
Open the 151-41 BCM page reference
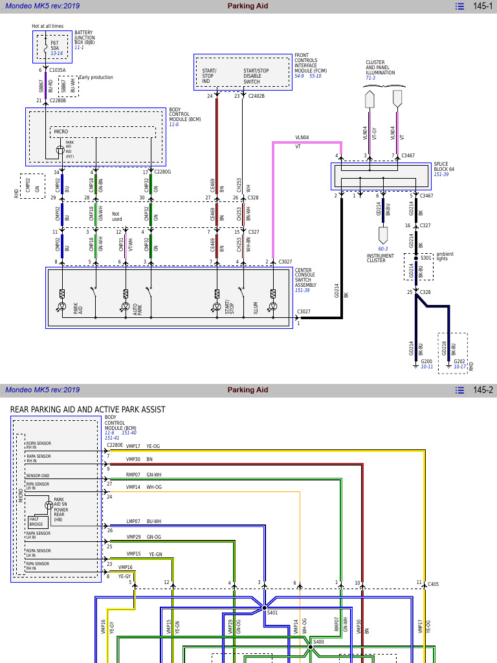click(x=112, y=438)
